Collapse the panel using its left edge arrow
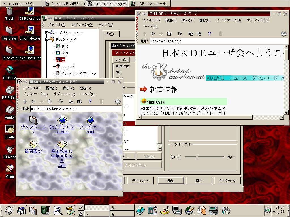This screenshot has width=290, height=217. tap(1, 210)
